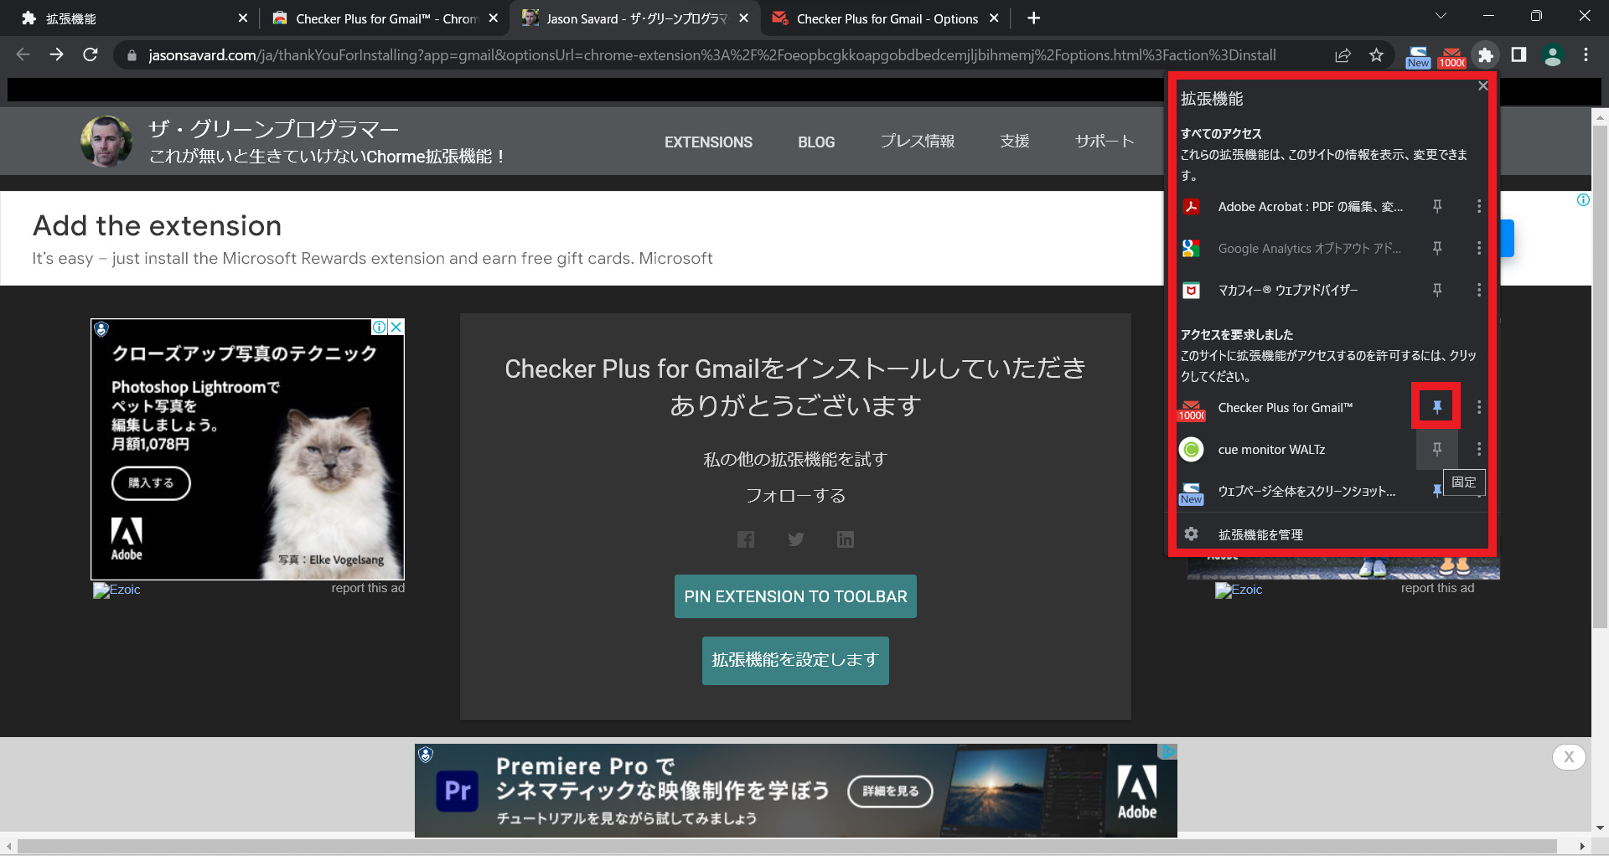Image resolution: width=1609 pixels, height=856 pixels.
Task: Close the Jason Savard tab
Action: 743,18
